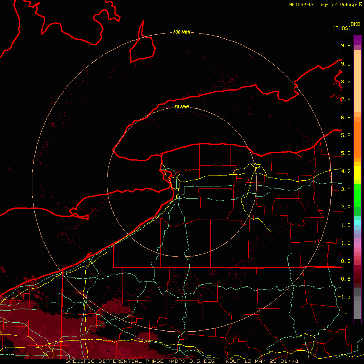The width and height of the screenshot is (364, 364).
Task: Click the 3.4 scale value
Action: tap(346, 189)
